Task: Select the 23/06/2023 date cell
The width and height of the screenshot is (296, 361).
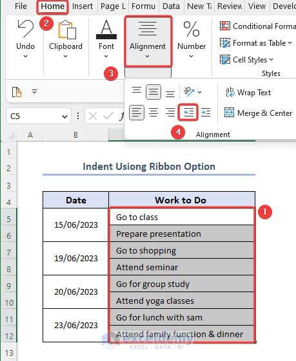Action: [x=75, y=325]
